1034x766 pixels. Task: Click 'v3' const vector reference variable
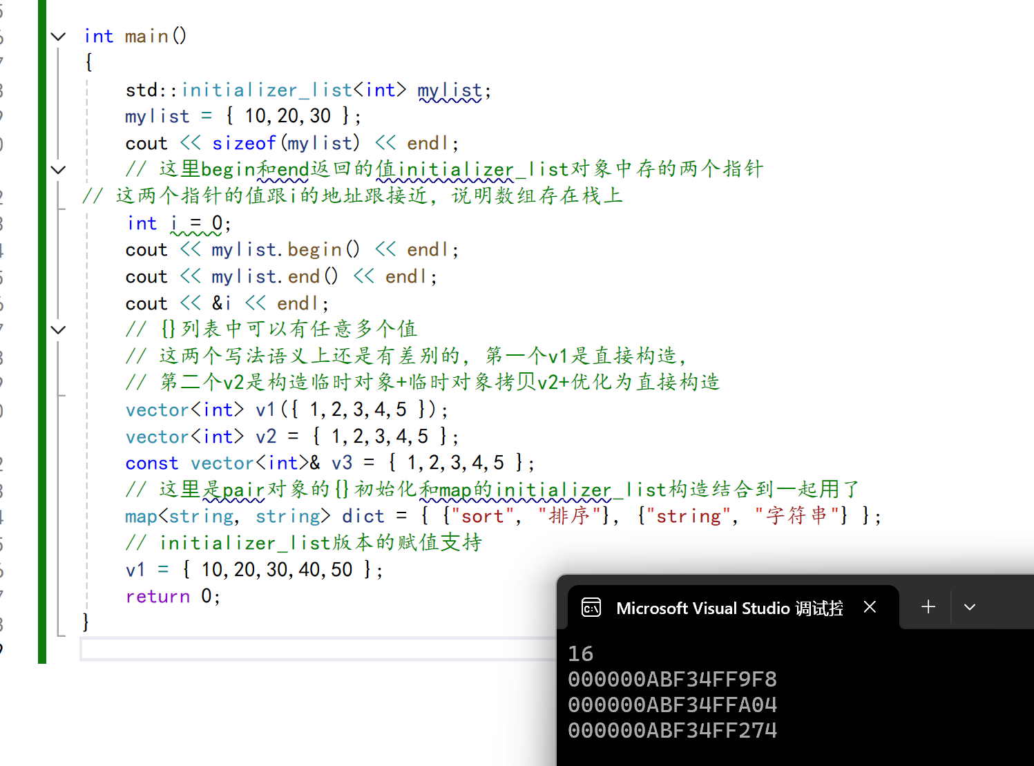342,463
